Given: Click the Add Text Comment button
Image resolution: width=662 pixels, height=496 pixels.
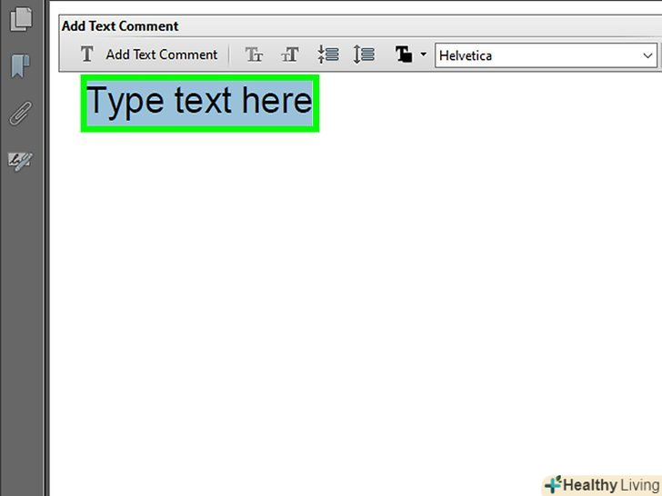Looking at the screenshot, I should pos(149,55).
